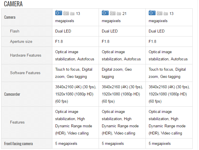Select the Flash row label
199x150 pixels.
coord(15,31)
